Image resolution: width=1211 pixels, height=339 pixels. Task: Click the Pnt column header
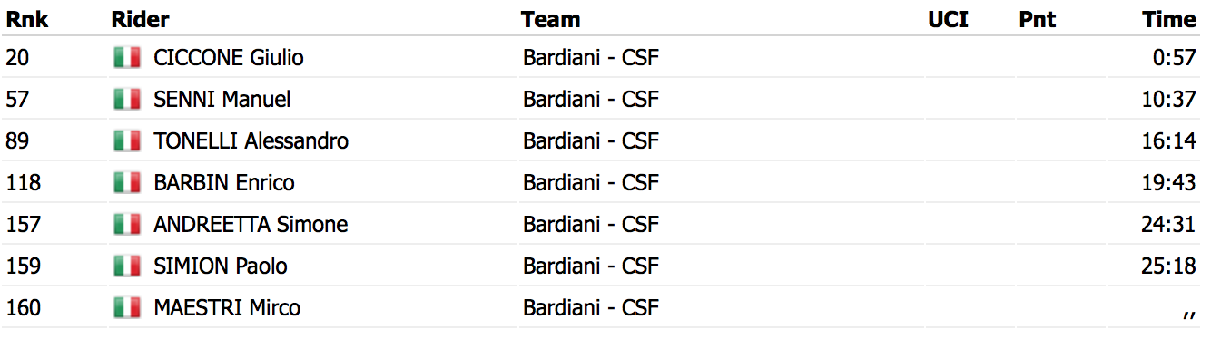(x=1038, y=19)
